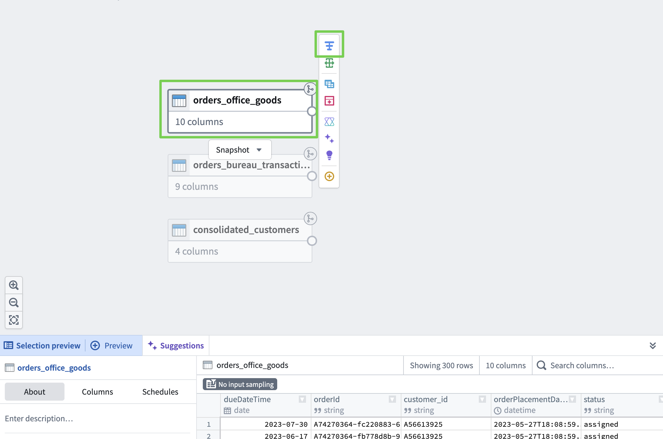663x439 pixels.
Task: Zoom out of the graph canvas
Action: pos(14,303)
